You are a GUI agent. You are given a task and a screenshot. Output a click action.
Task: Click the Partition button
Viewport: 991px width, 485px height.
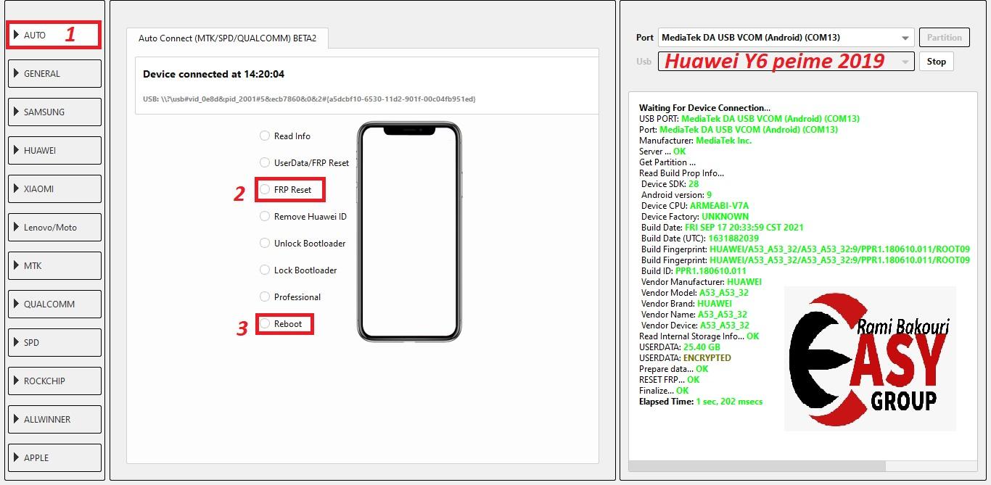click(x=944, y=38)
